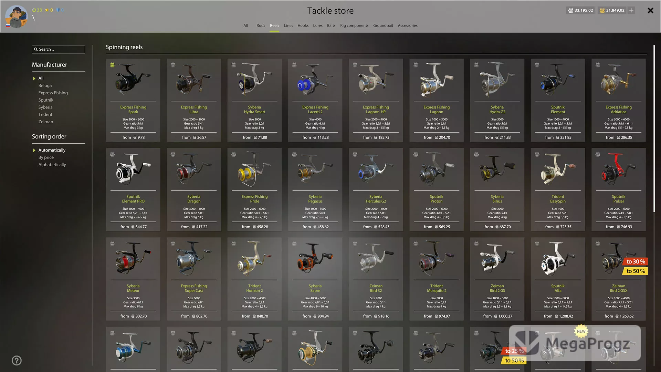Click the silver coins balance 33,195.02
The width and height of the screenshot is (661, 372).
pos(580,10)
